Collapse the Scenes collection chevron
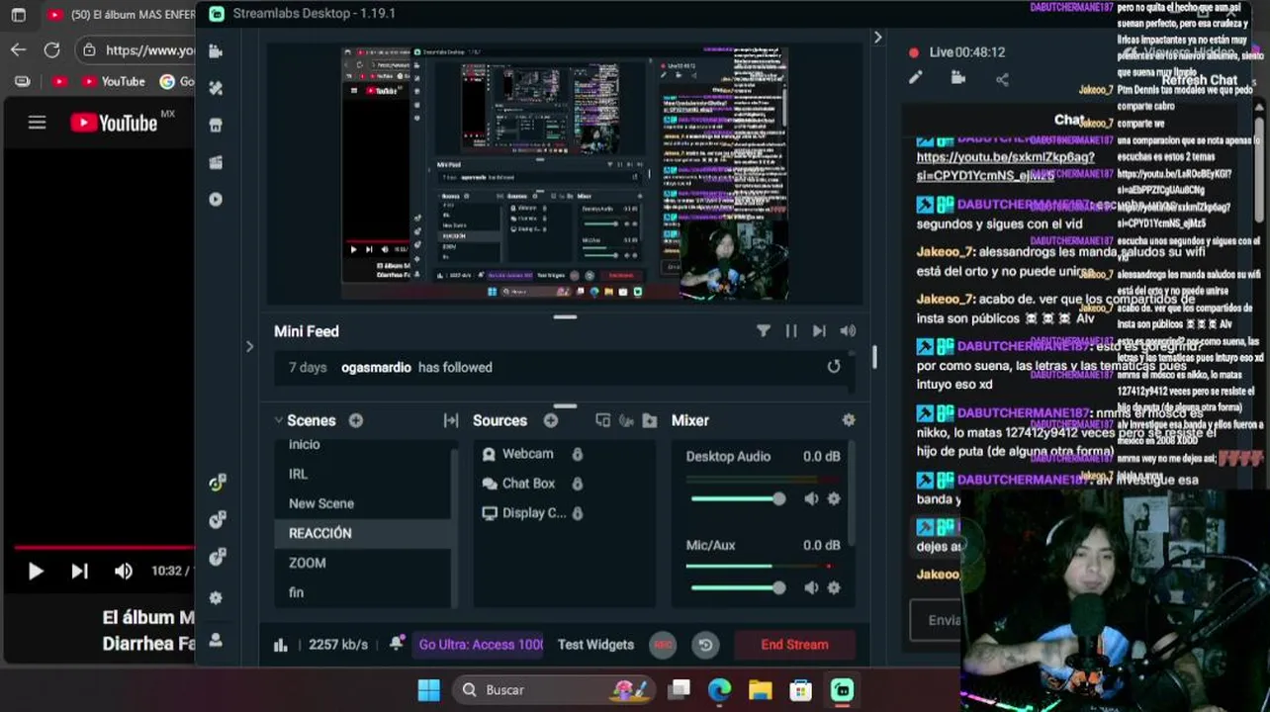This screenshot has height=712, width=1270. coord(279,420)
